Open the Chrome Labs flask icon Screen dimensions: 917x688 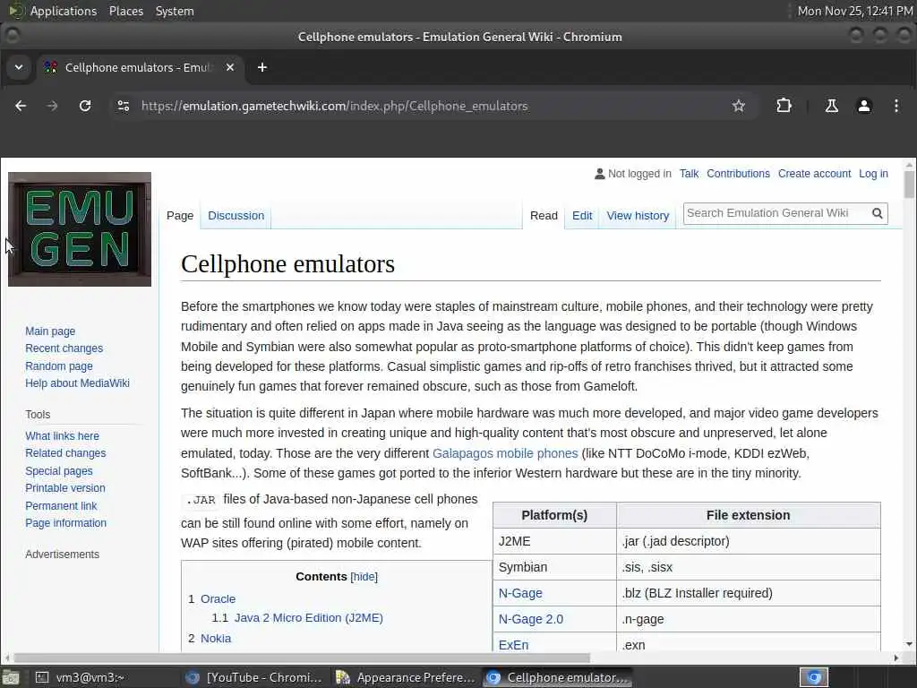point(831,106)
